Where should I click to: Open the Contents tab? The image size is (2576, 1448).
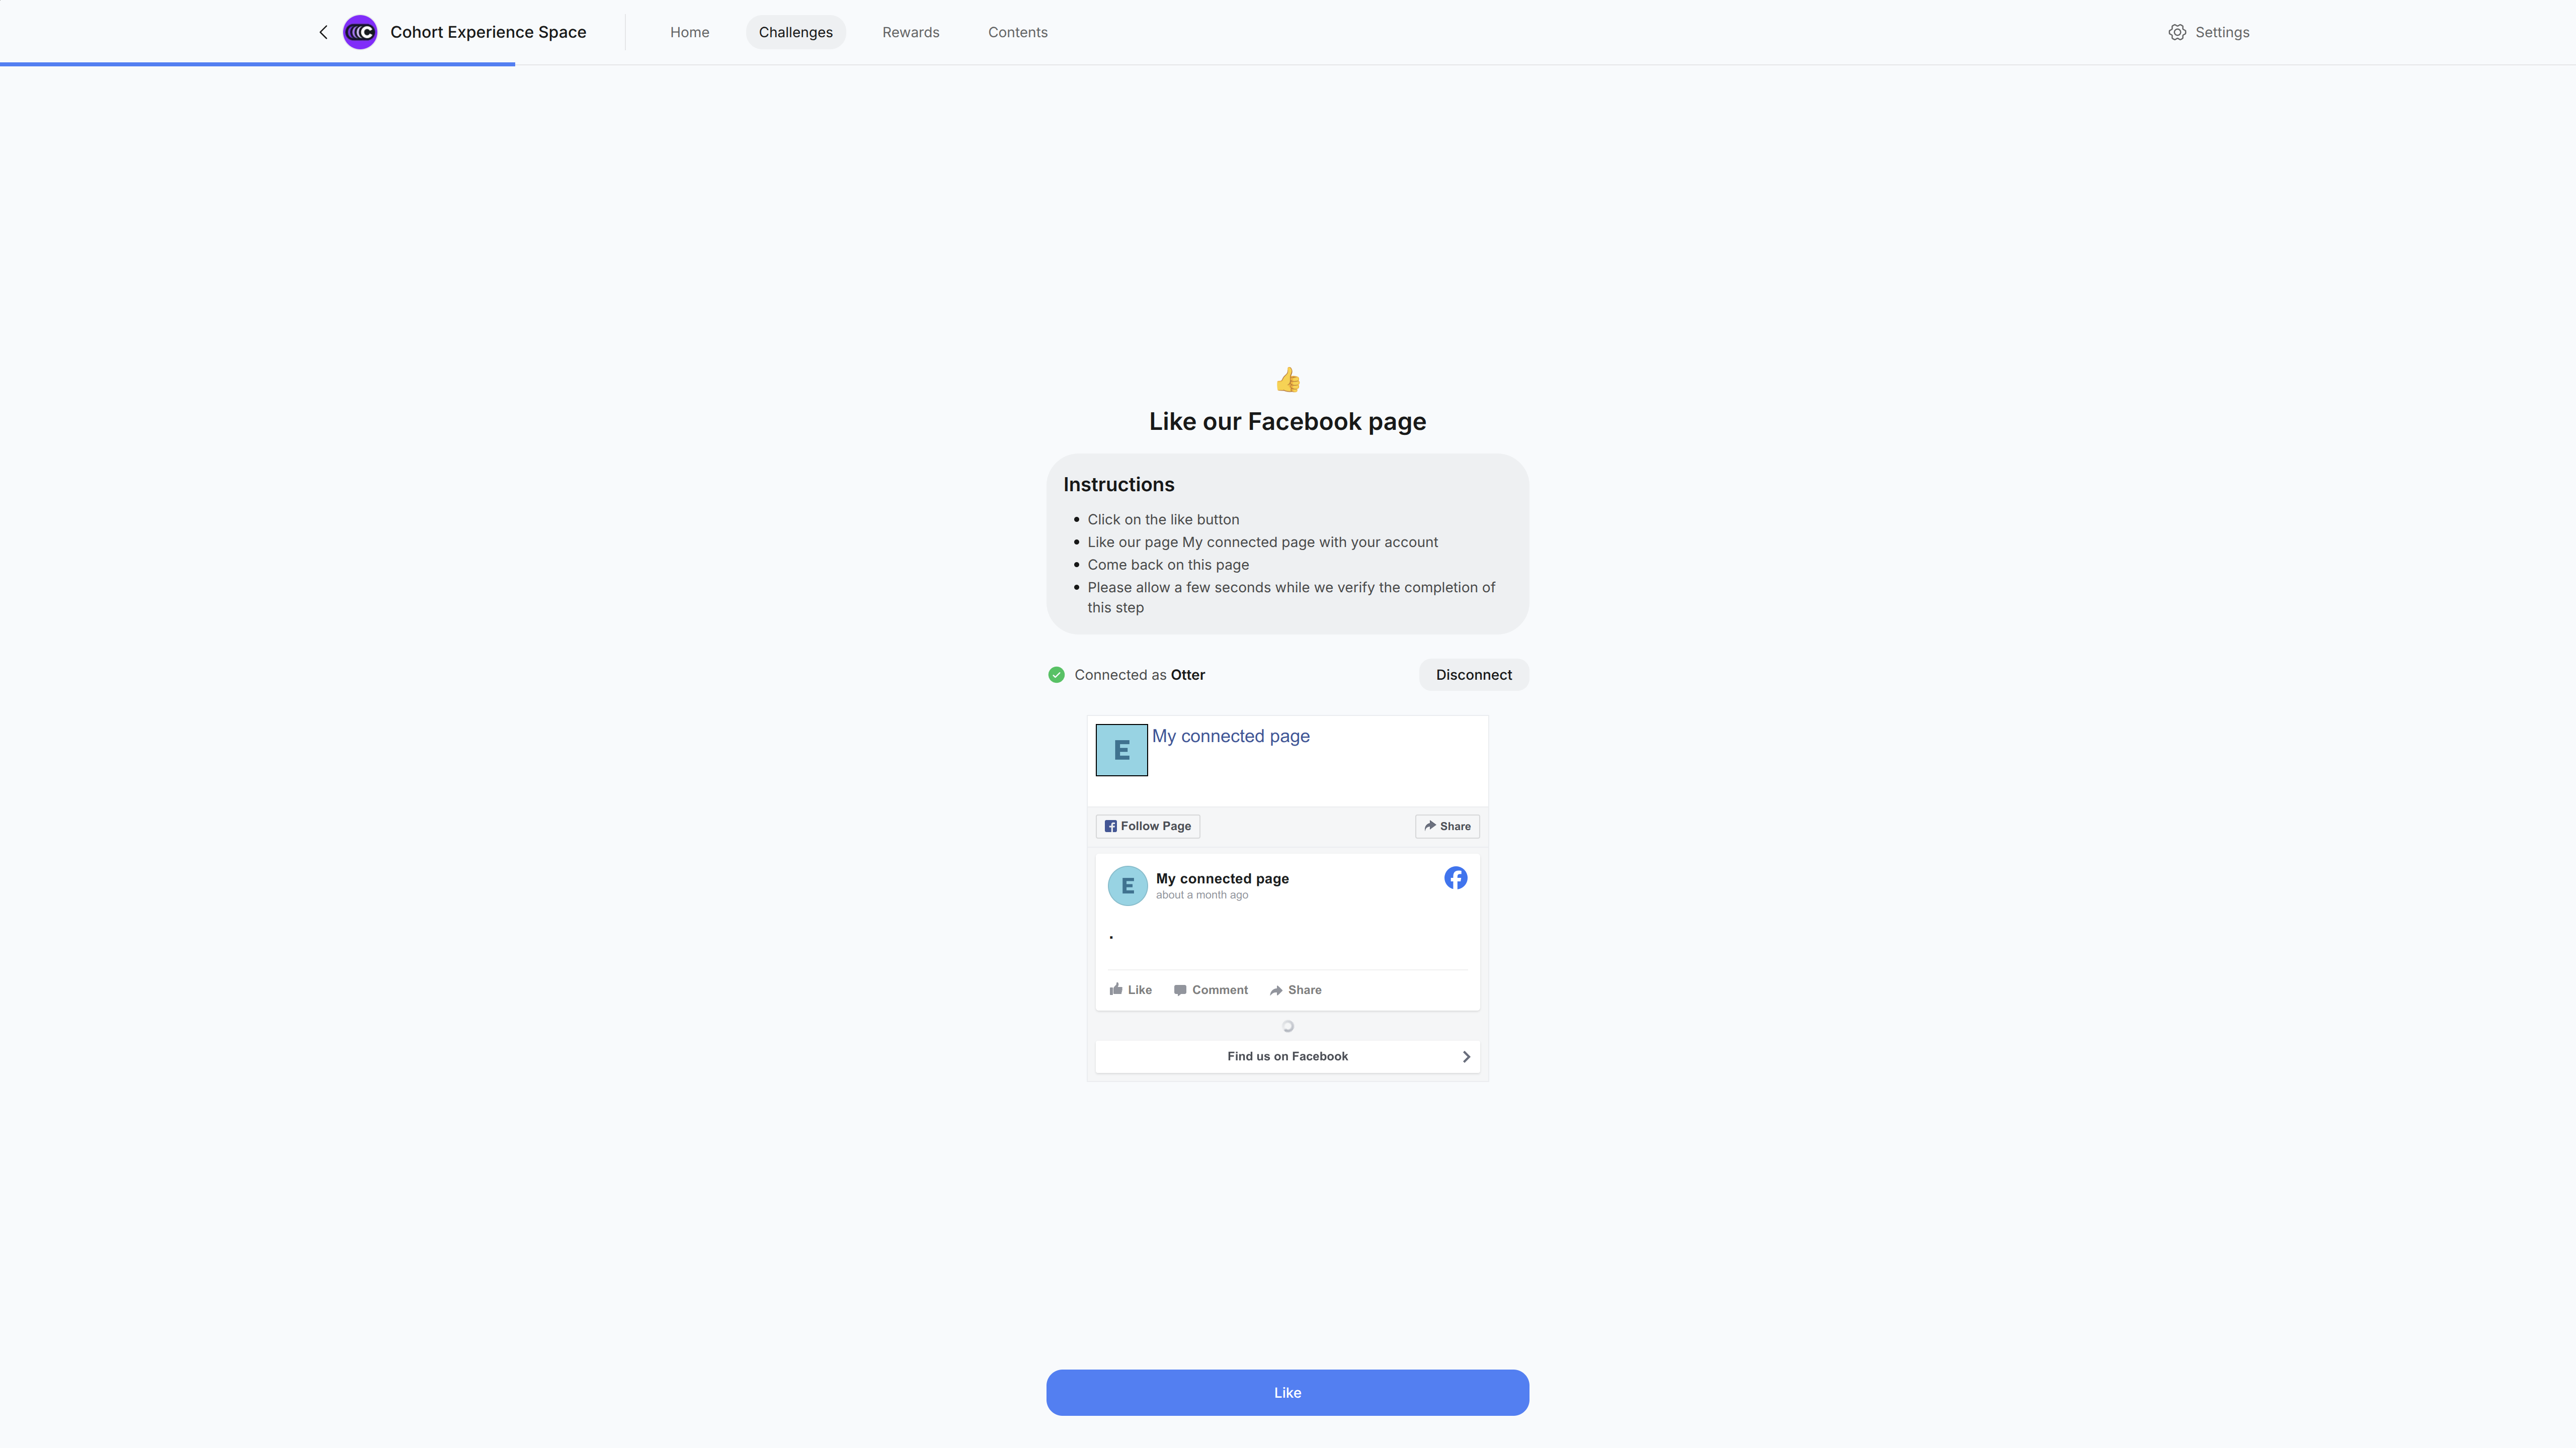[x=1017, y=32]
